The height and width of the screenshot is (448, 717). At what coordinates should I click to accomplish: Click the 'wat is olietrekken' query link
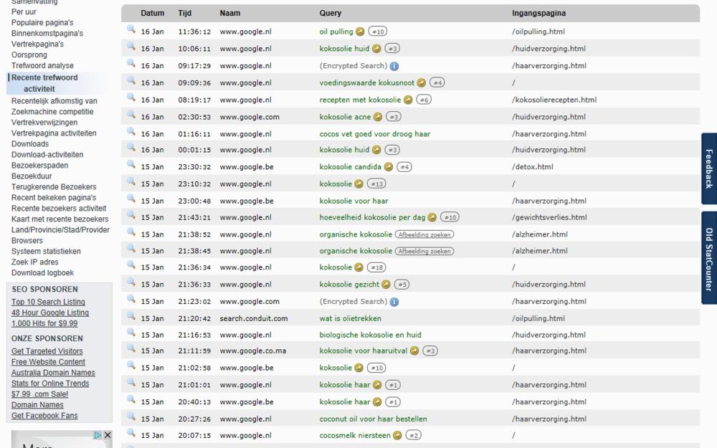click(350, 319)
